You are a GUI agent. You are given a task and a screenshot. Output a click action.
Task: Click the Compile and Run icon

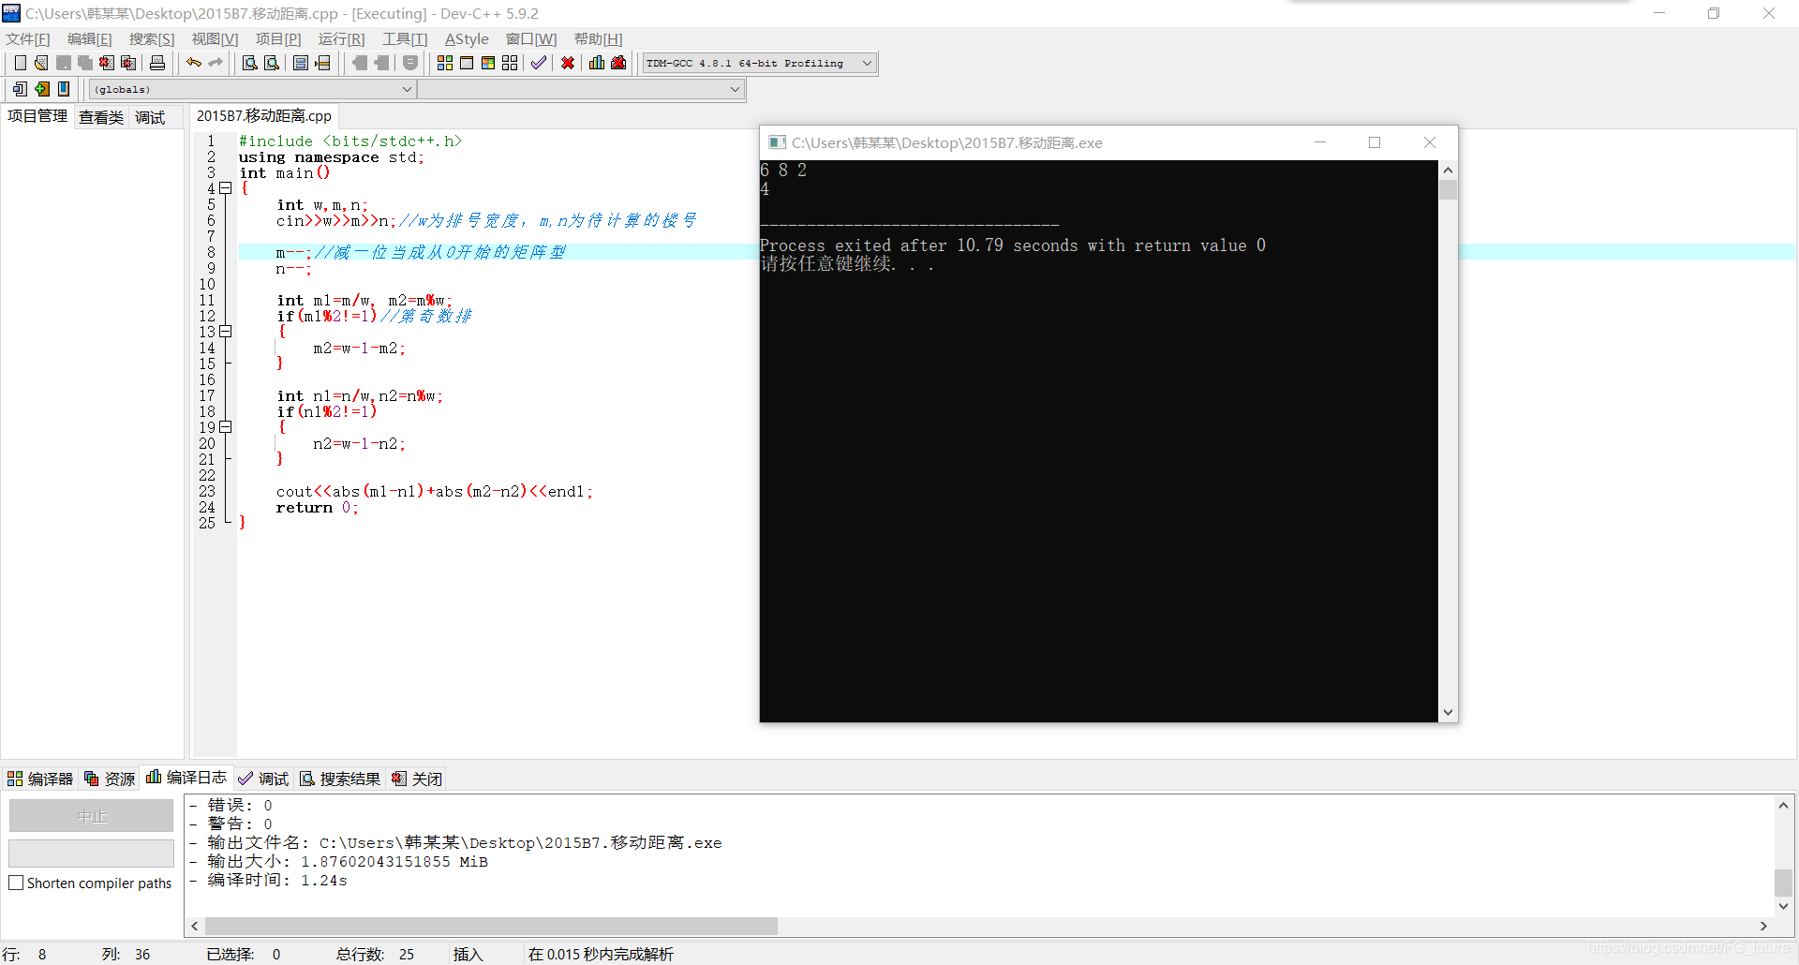tap(488, 63)
